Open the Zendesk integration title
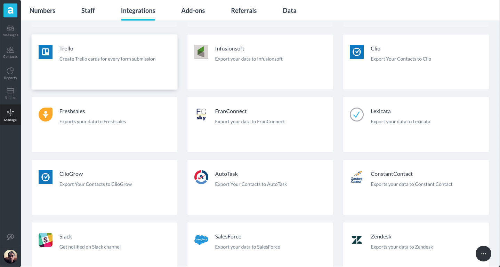 click(381, 236)
